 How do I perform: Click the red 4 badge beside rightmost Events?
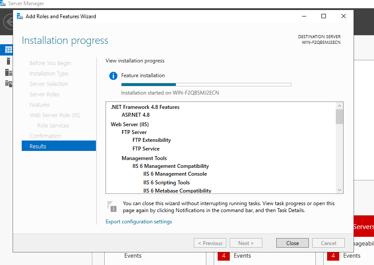click(x=333, y=256)
